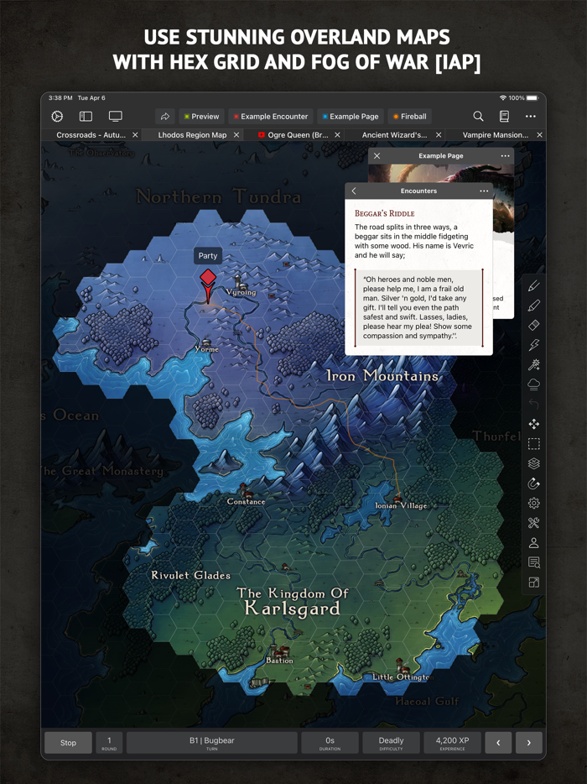The image size is (587, 784).
Task: Open the timer clock icon in top toolbar
Action: coord(57,117)
